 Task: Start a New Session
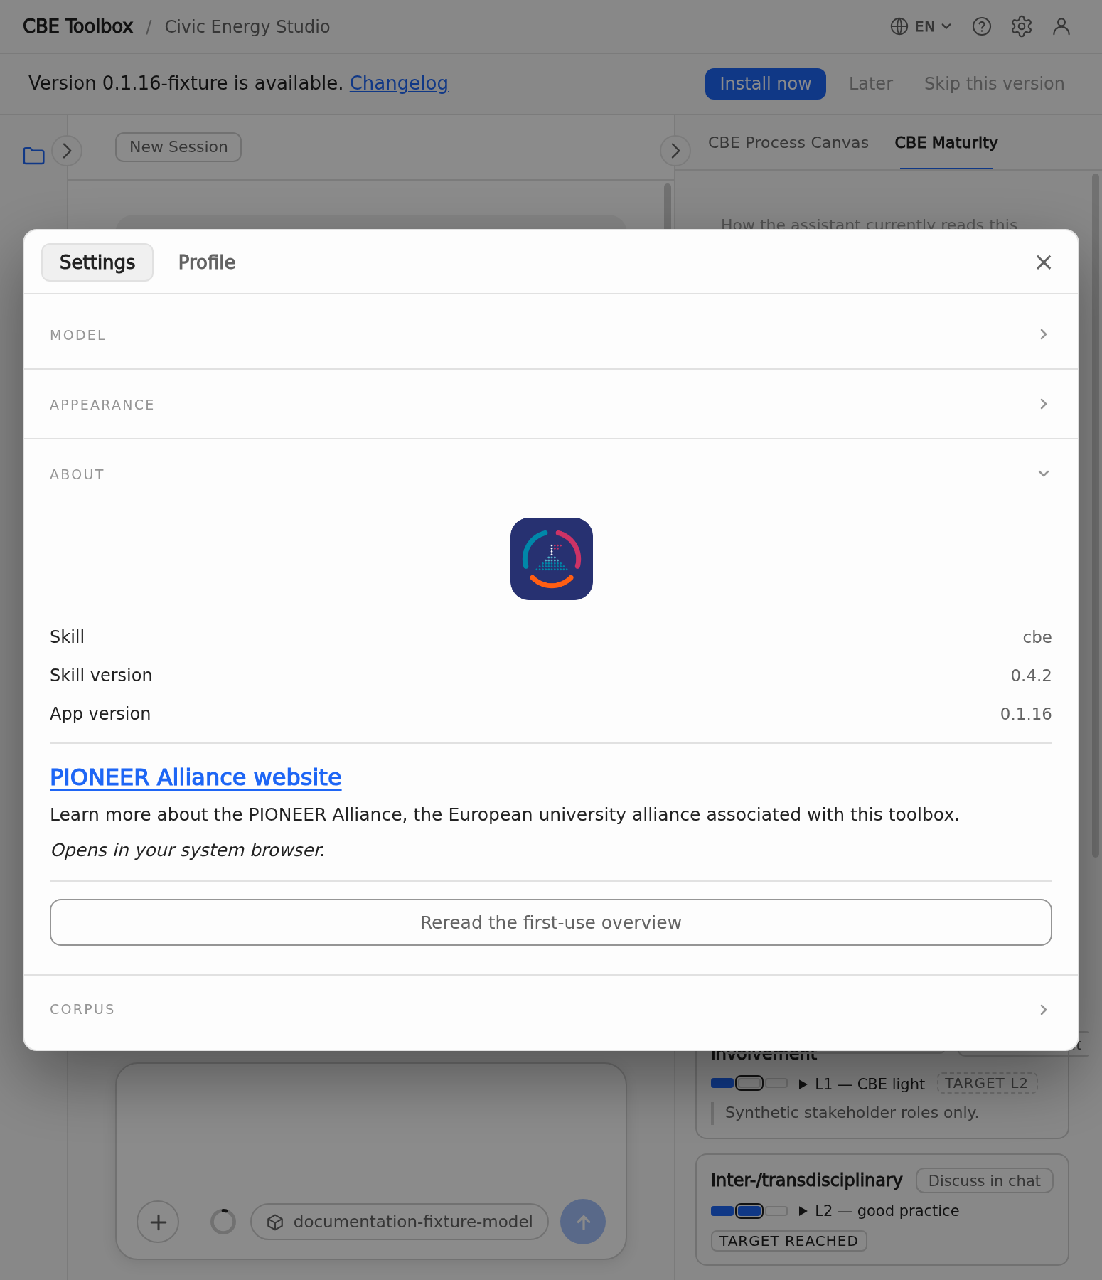pyautogui.click(x=178, y=147)
